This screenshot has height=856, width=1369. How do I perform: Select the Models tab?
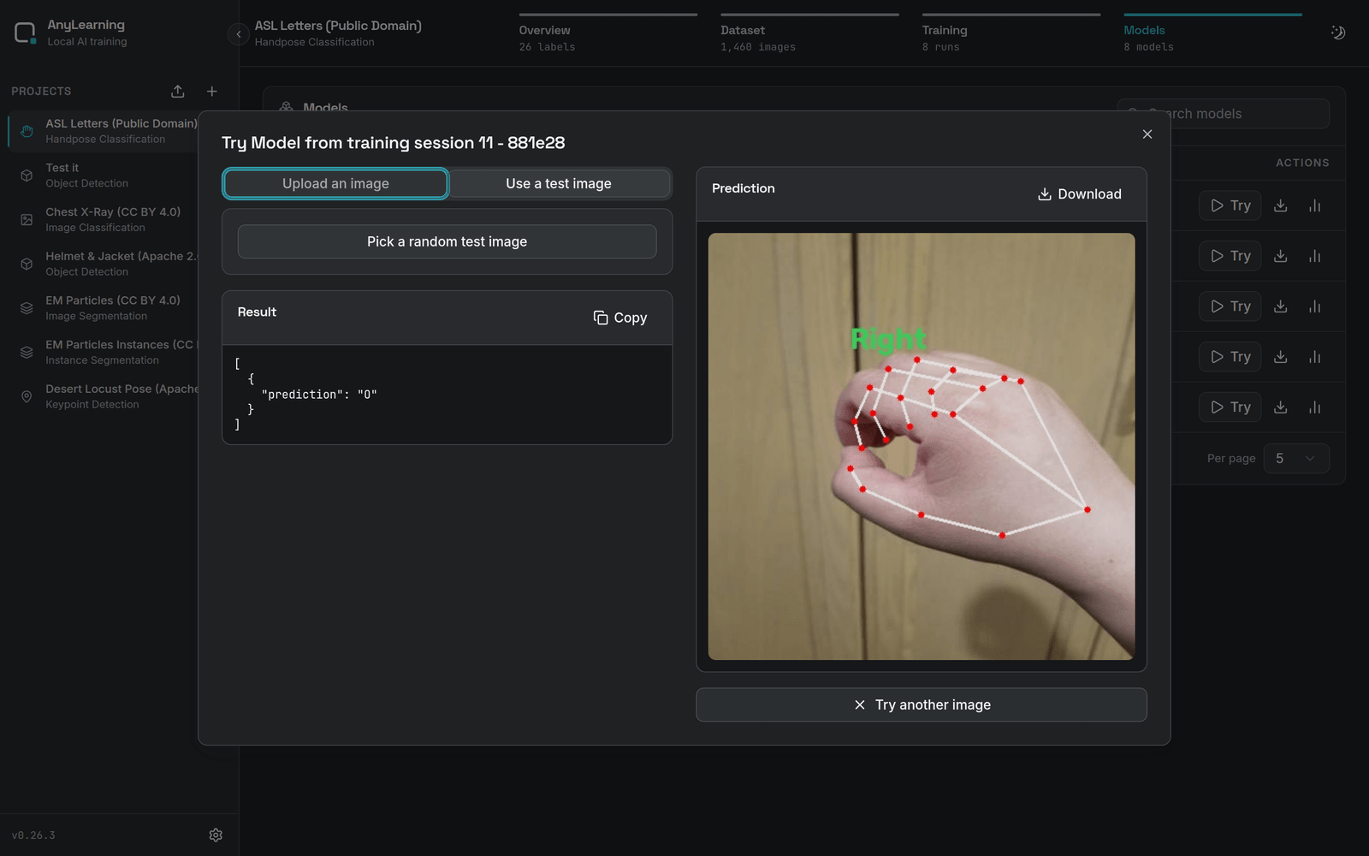tap(1212, 34)
